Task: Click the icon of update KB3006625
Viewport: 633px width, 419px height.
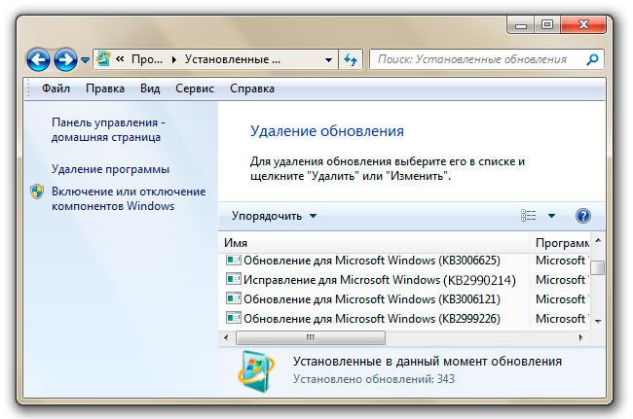Action: 233,261
